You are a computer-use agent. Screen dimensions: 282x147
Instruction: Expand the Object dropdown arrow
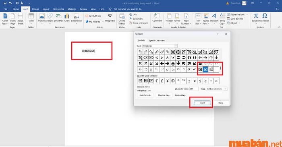[240, 23]
